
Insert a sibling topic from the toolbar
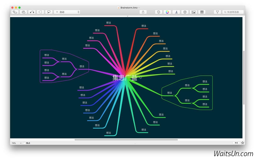tap(23, 12)
